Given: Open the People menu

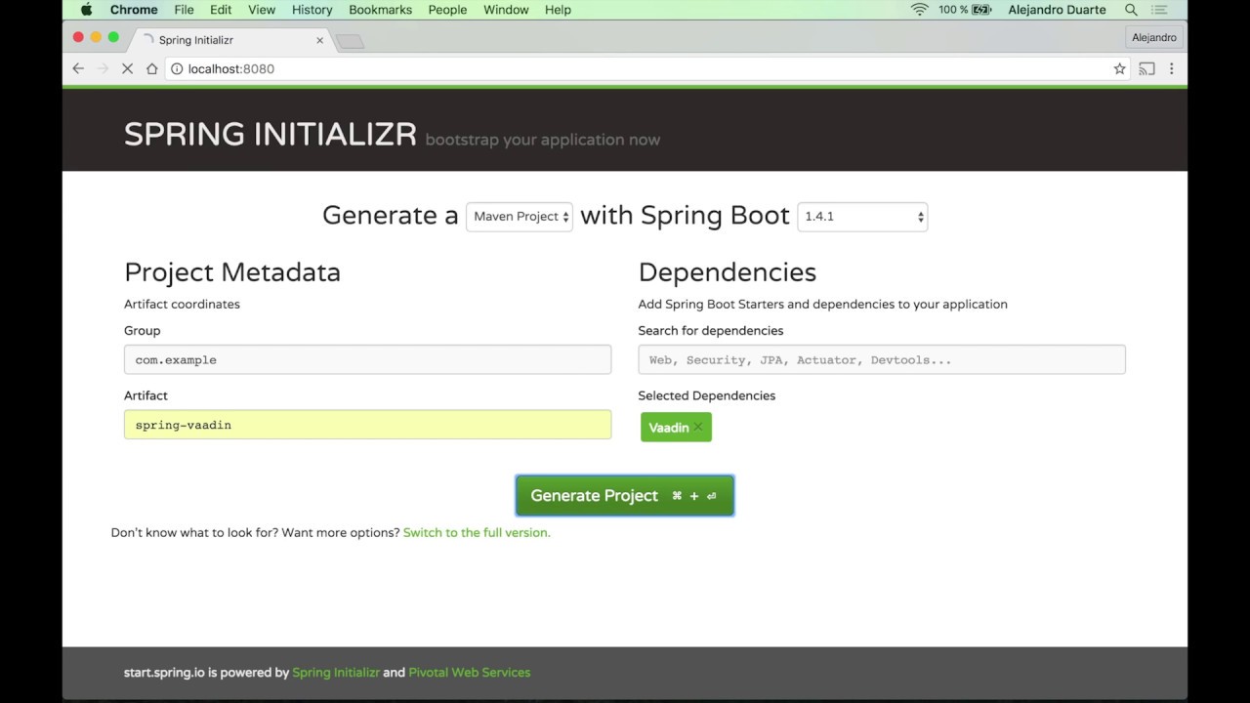Looking at the screenshot, I should 447,10.
